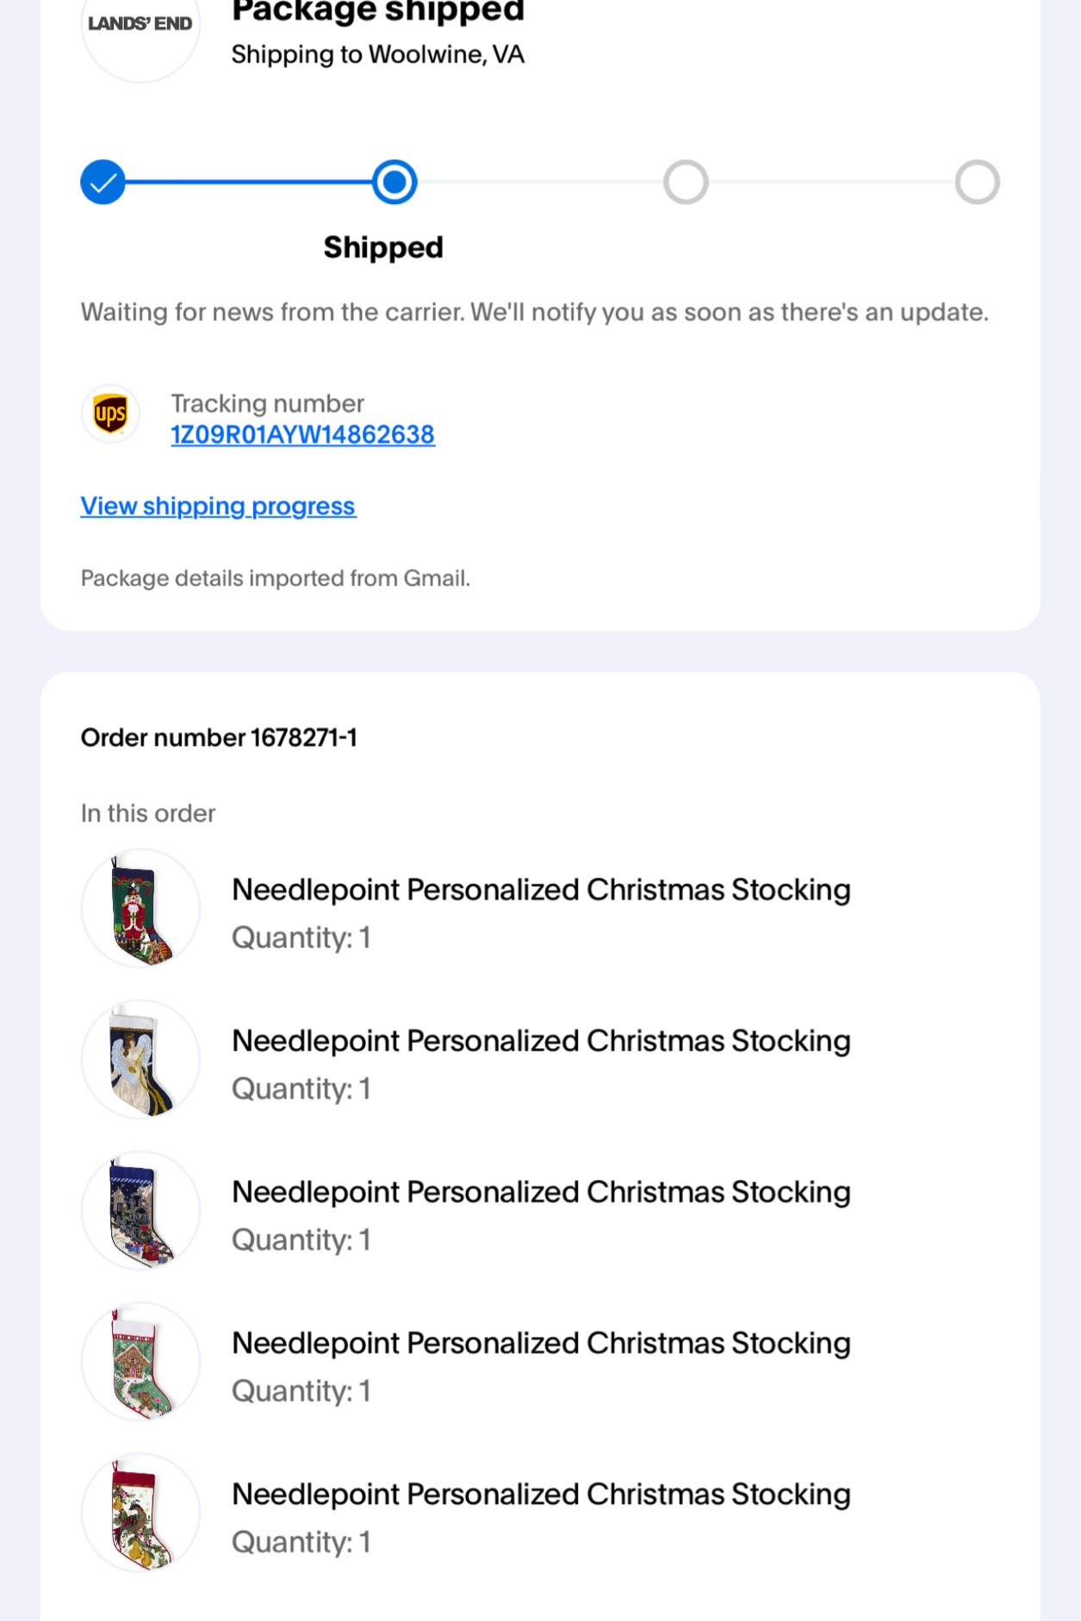Click the Order number 1678271-1 text
1081x1621 pixels.
click(219, 738)
